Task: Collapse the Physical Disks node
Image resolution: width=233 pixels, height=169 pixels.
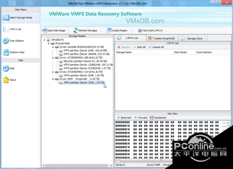Action: [x=49, y=43]
